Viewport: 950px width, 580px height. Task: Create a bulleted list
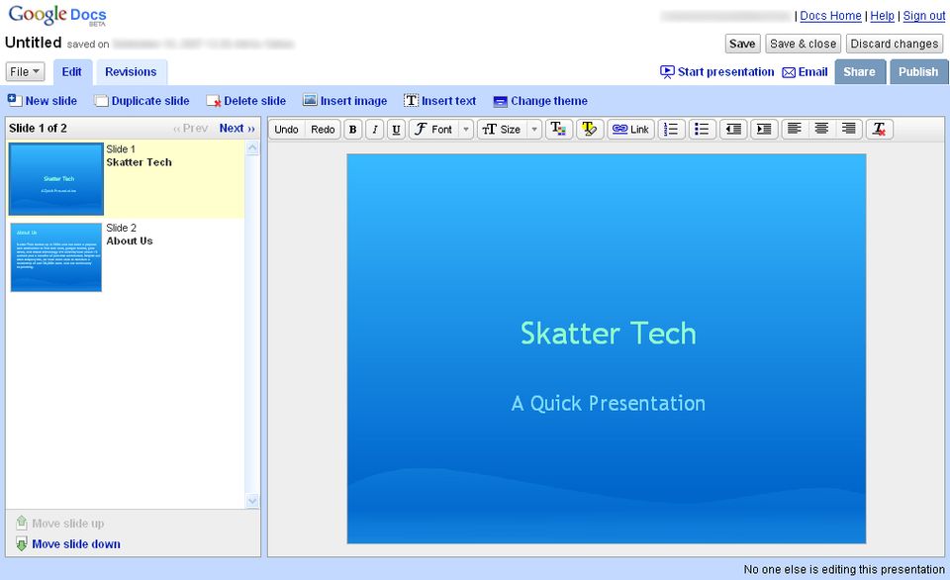point(703,129)
